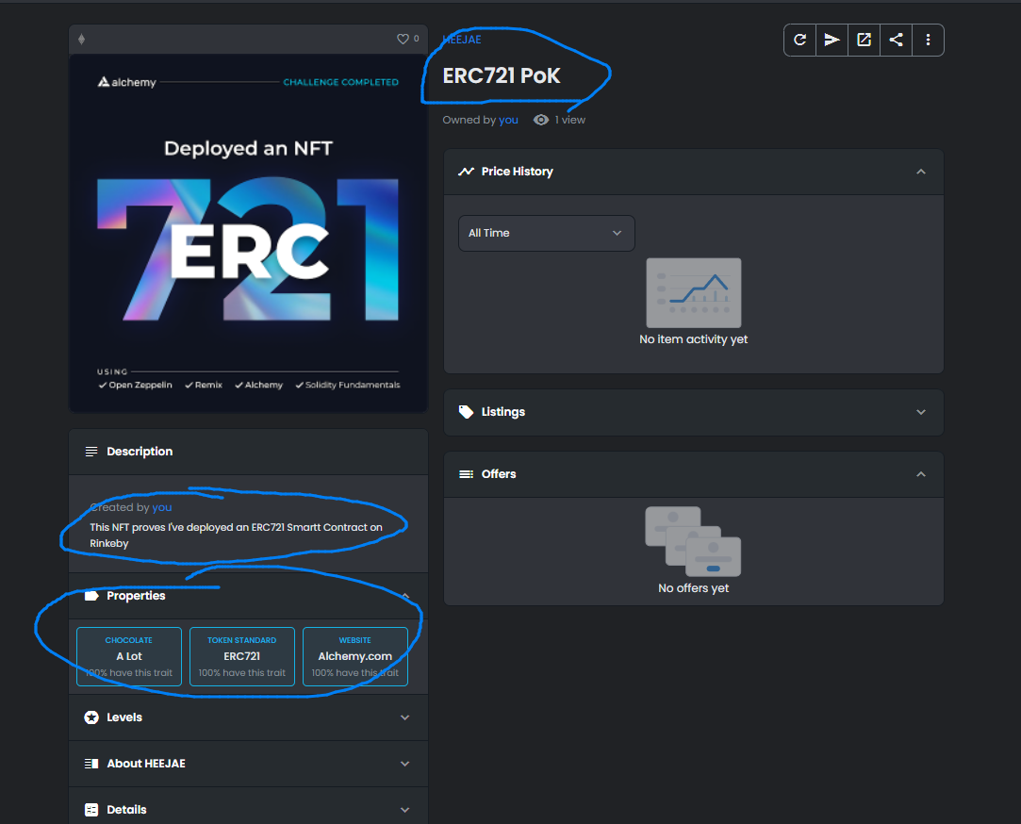The width and height of the screenshot is (1021, 824).
Task: Select the WEBSITE Alchemy.com property card
Action: click(355, 656)
